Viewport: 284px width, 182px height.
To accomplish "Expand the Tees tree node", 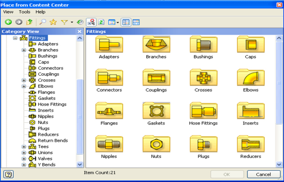I will coord(24,147).
